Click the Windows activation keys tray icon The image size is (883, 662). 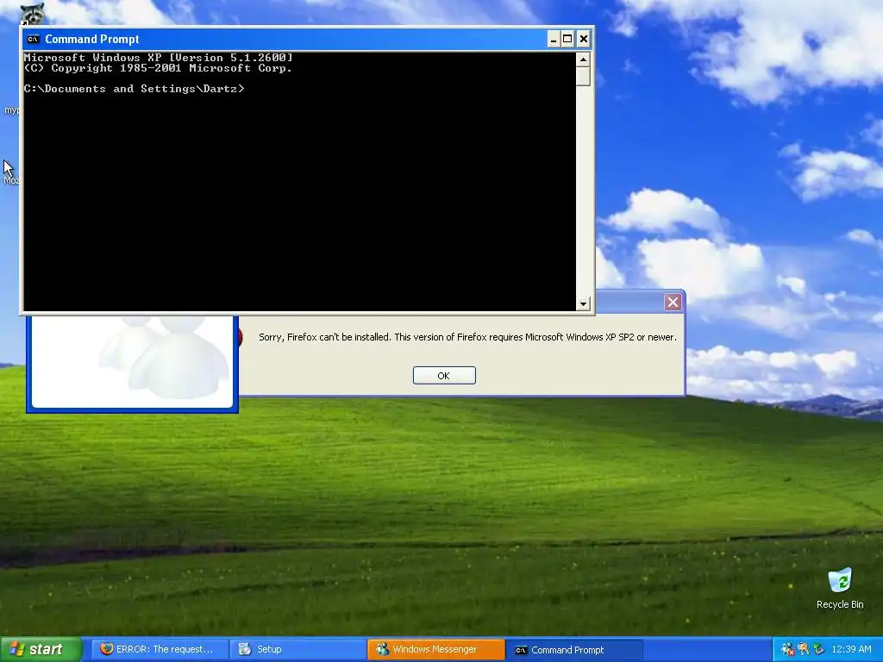point(803,649)
